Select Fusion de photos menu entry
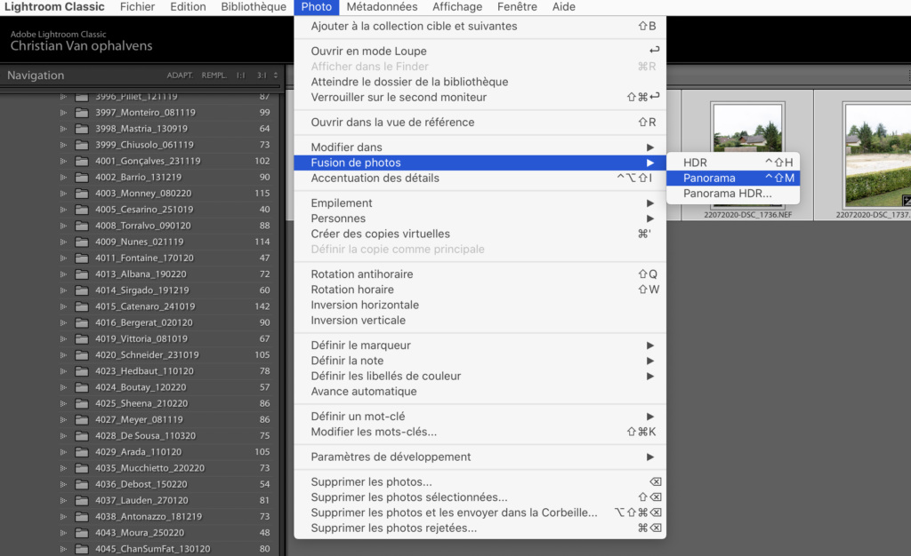Viewport: 911px width, 556px height. (480, 163)
